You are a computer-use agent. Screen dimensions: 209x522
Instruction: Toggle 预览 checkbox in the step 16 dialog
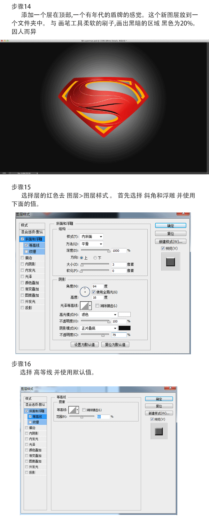[x=152, y=419]
